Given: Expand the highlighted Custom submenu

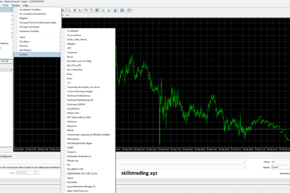Looking at the screenshot, I should pyautogui.click(x=37, y=54).
